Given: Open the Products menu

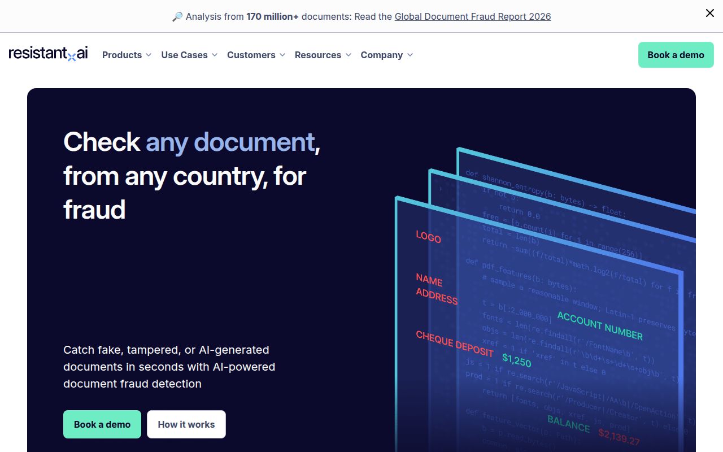Looking at the screenshot, I should pos(127,55).
